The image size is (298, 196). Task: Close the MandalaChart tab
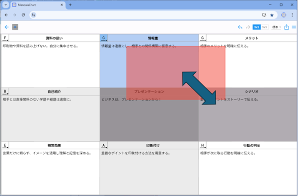(x=62, y=5)
